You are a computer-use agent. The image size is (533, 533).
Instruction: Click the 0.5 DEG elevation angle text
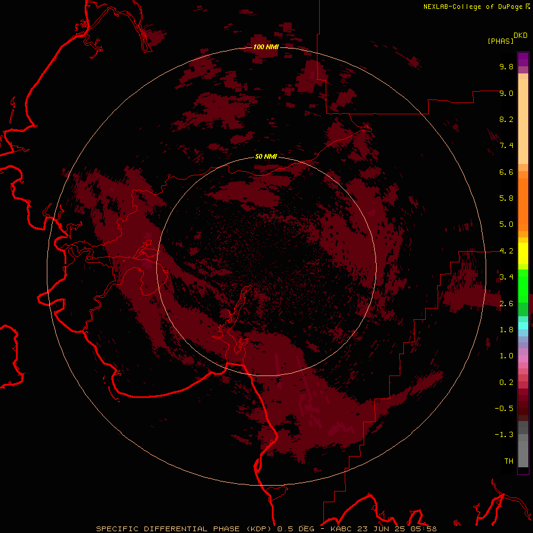pos(297,529)
